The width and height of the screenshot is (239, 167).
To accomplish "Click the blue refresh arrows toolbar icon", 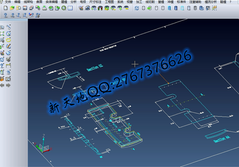I will tap(137, 8).
